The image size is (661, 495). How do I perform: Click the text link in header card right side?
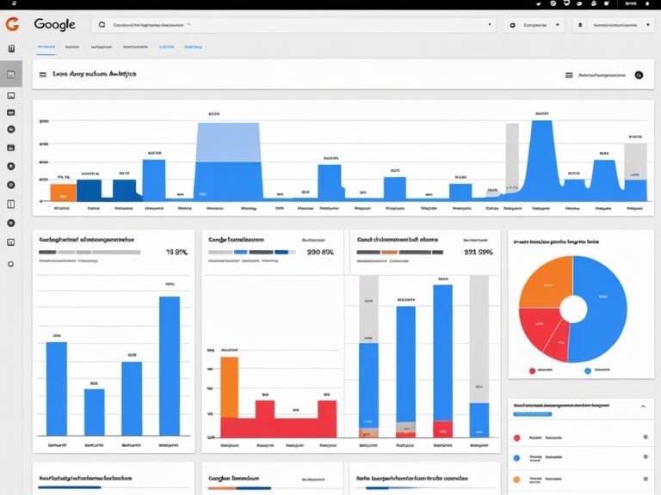pyautogui.click(x=602, y=75)
